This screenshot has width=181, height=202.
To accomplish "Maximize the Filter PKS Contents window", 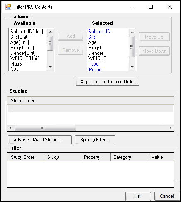I will tap(151, 7).
